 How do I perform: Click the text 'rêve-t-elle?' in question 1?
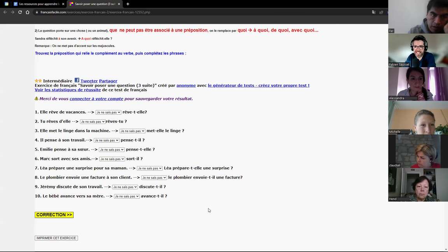pyautogui.click(x=135, y=112)
